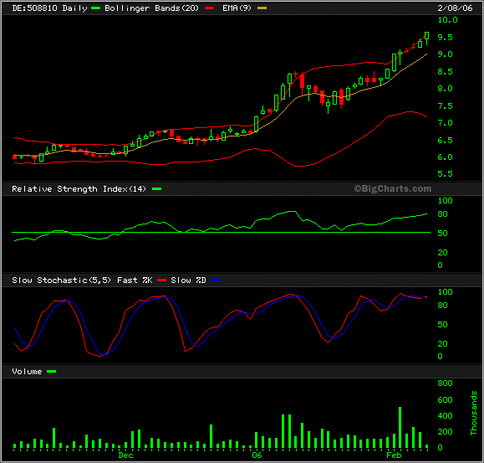The height and width of the screenshot is (463, 484).
Task: Click the red Bollinger Bands legend swatch
Action: [x=209, y=8]
